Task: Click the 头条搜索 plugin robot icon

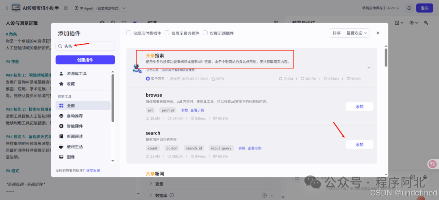Action: tap(137, 68)
